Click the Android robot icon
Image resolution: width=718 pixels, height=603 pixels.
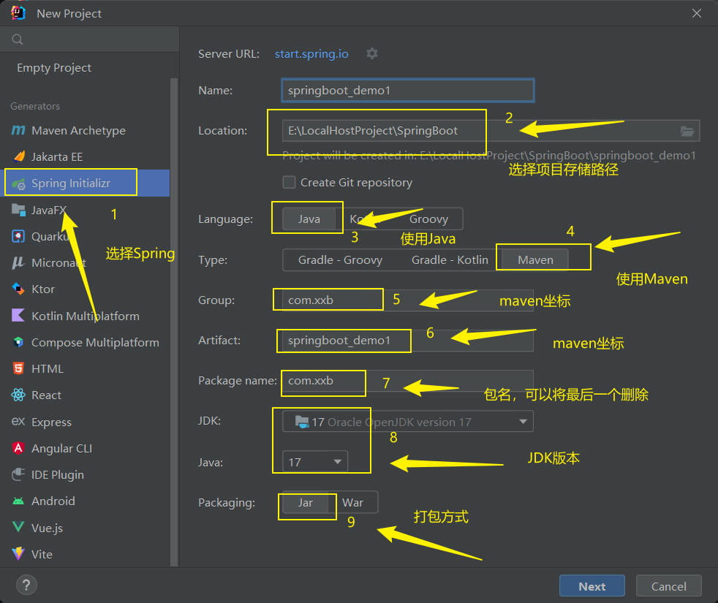coord(18,501)
